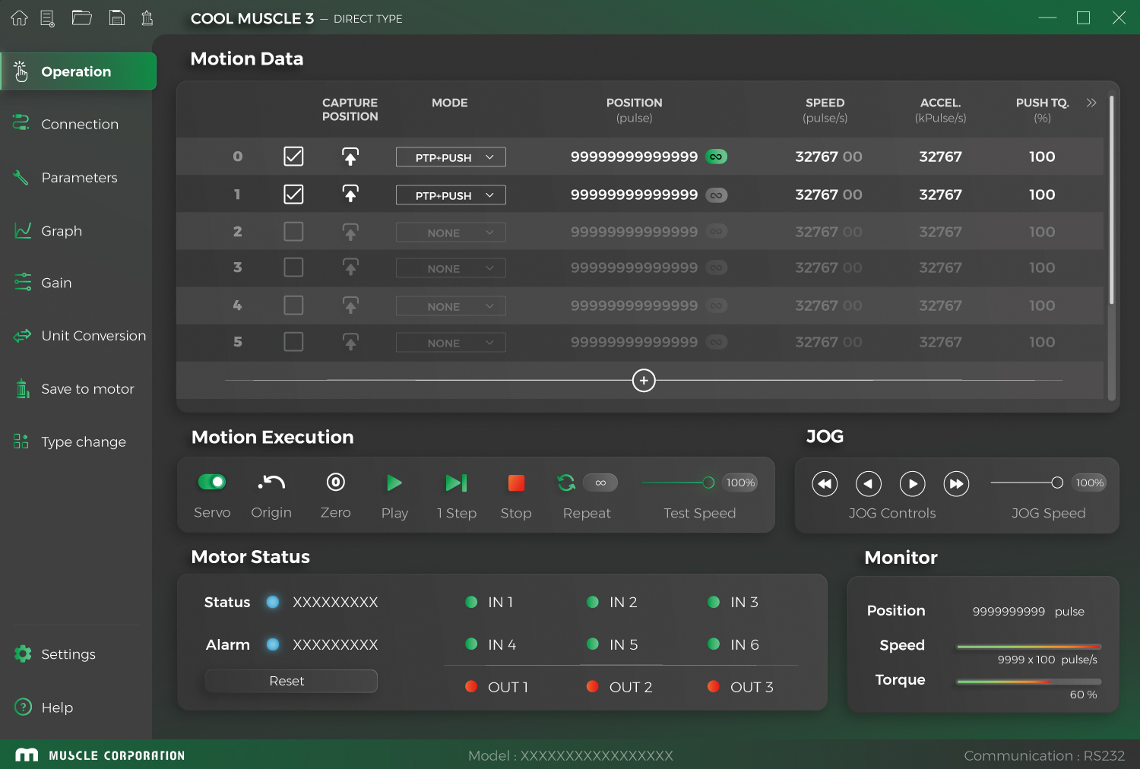Viewport: 1140px width, 769px height.
Task: Edit row 0 push torque 100
Action: point(1042,157)
